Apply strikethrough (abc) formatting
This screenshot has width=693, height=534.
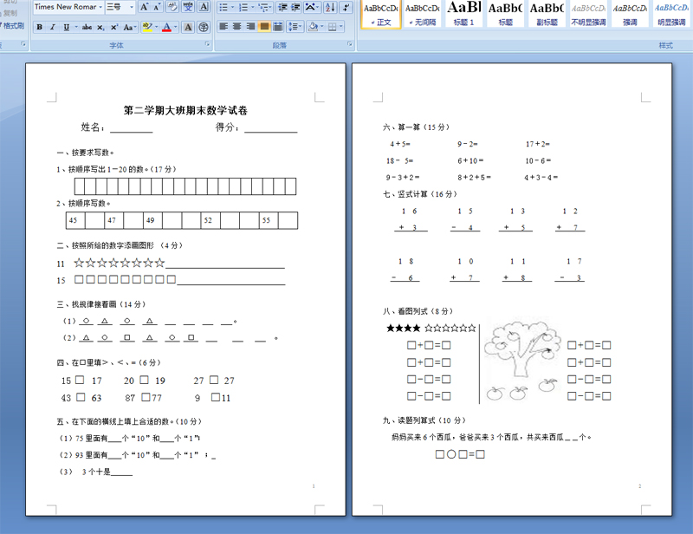point(87,27)
